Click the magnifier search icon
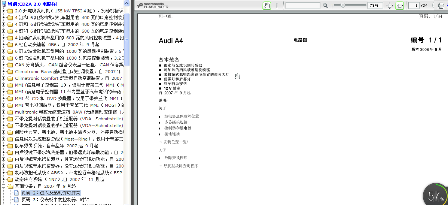 pos(326,5)
